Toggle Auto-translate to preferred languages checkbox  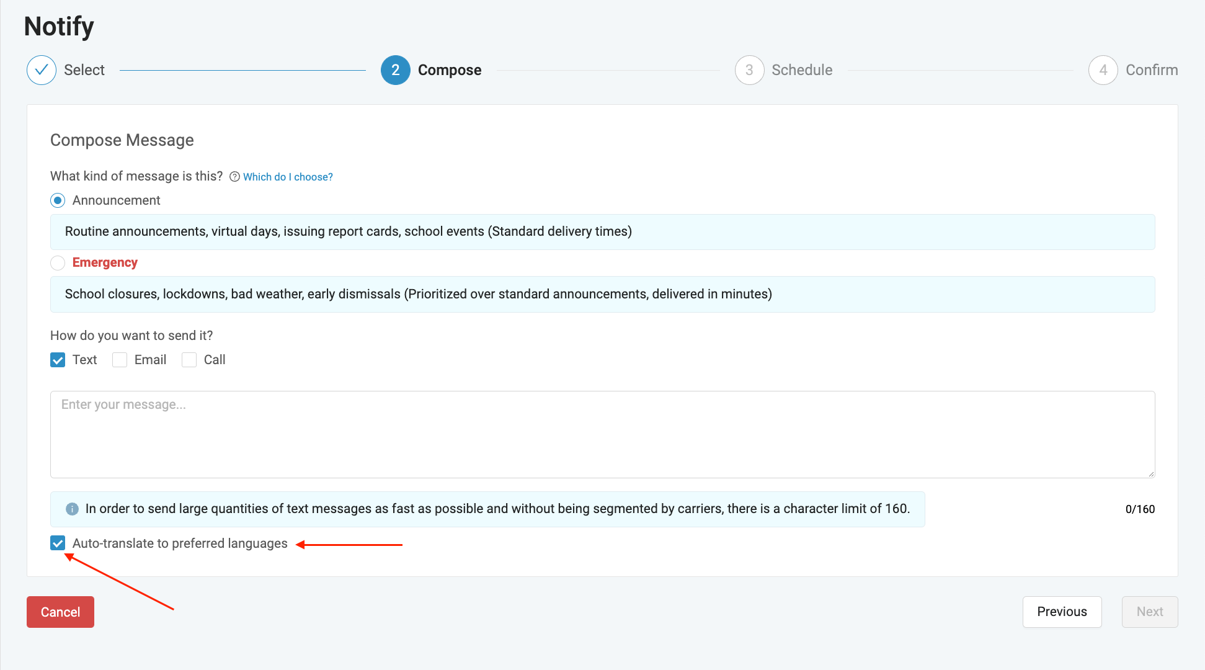click(x=58, y=543)
